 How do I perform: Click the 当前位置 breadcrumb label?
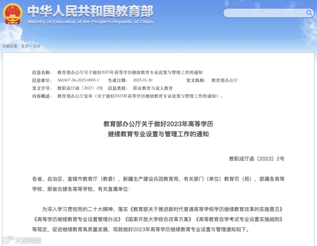point(10,46)
